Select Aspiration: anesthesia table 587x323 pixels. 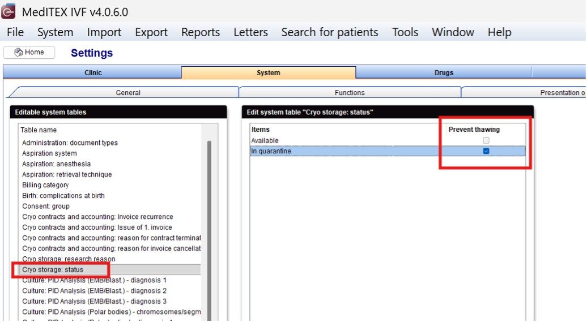pyautogui.click(x=56, y=163)
